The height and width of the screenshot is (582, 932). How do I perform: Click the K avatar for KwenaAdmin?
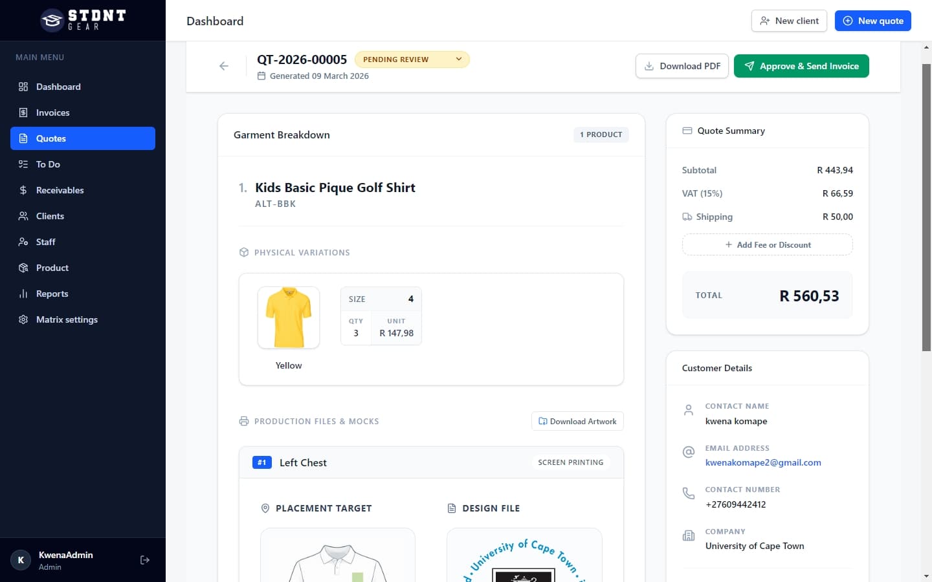click(21, 560)
